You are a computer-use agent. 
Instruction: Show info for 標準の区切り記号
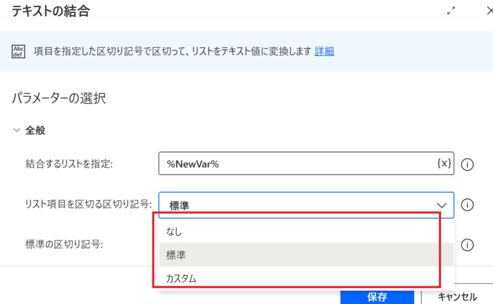[467, 245]
